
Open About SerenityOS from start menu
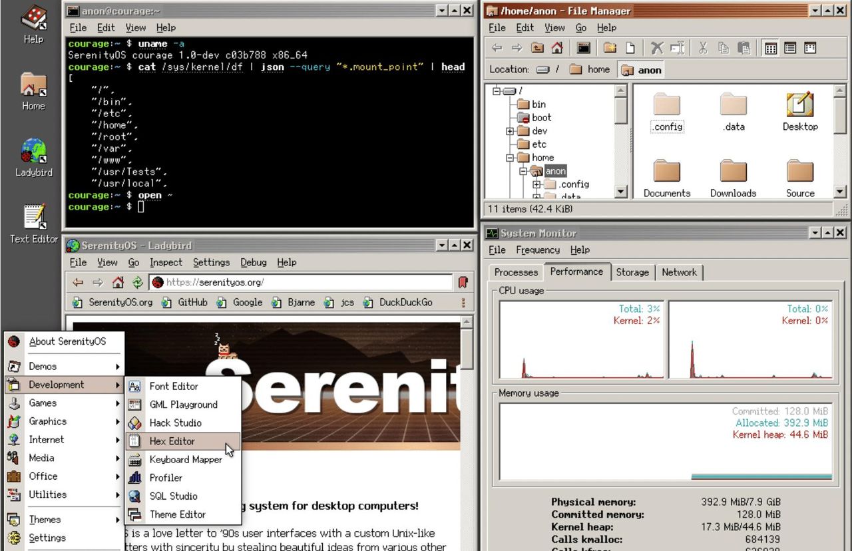pyautogui.click(x=64, y=341)
